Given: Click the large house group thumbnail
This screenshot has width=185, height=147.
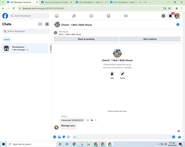Looking at the screenshot, I should coord(117,53).
